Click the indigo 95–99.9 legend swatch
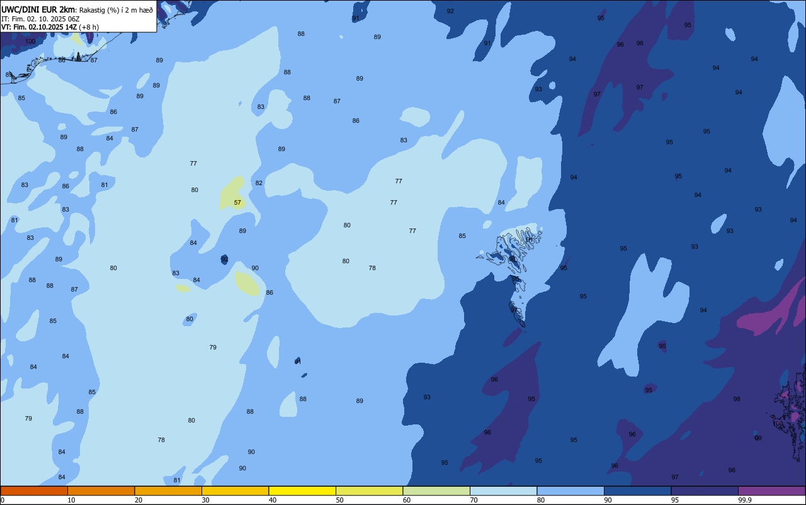This screenshot has height=505, width=806. pyautogui.click(x=705, y=491)
